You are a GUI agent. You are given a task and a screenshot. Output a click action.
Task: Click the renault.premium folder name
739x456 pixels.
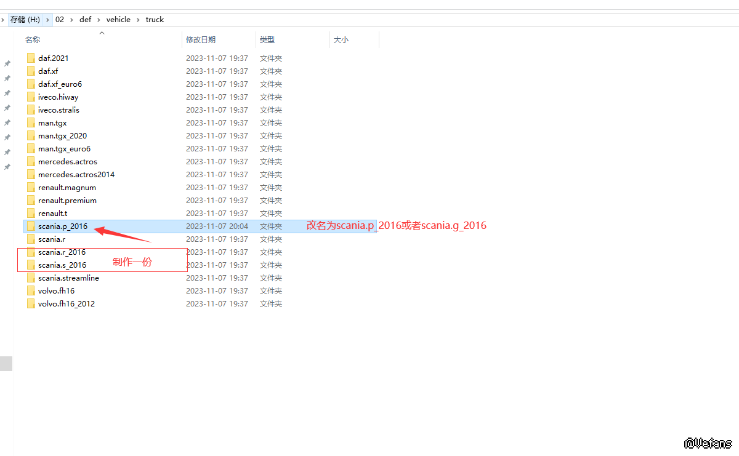(x=68, y=200)
